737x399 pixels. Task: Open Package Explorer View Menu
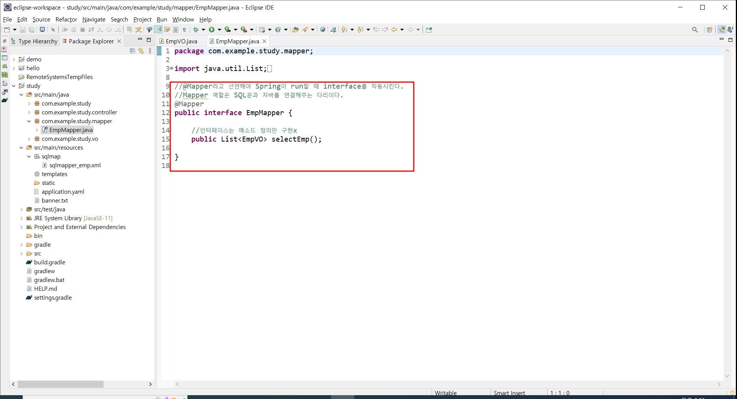click(150, 51)
